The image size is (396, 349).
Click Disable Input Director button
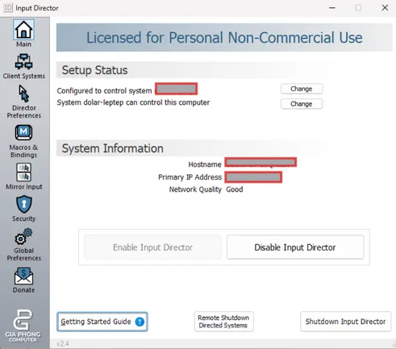coord(295,247)
